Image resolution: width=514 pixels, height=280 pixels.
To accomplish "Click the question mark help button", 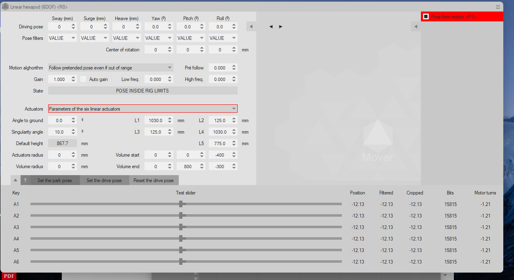I will [x=25, y=180].
